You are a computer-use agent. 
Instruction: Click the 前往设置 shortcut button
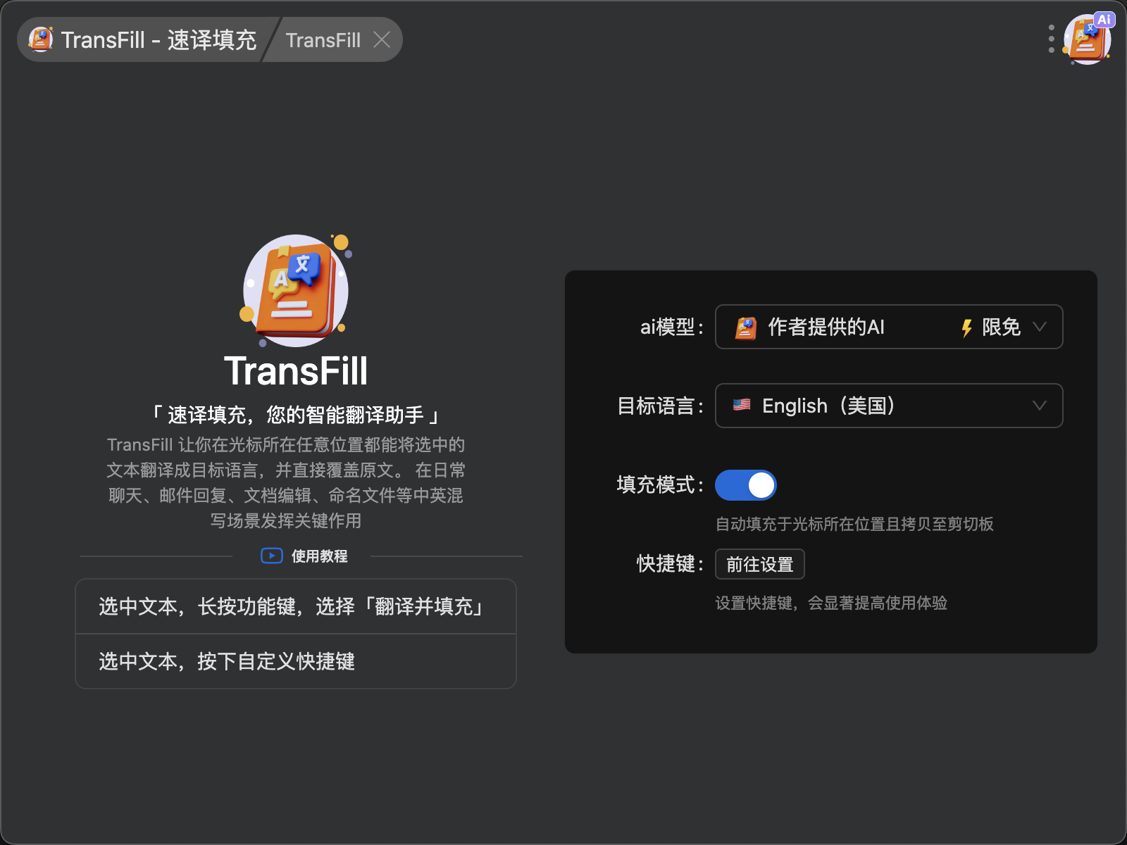pyautogui.click(x=760, y=564)
